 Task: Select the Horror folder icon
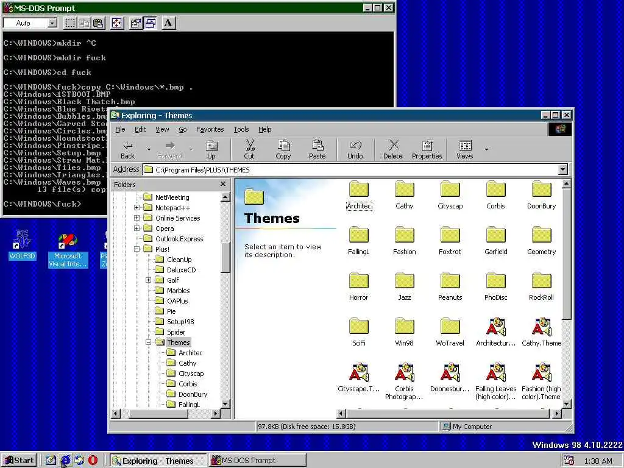(358, 286)
